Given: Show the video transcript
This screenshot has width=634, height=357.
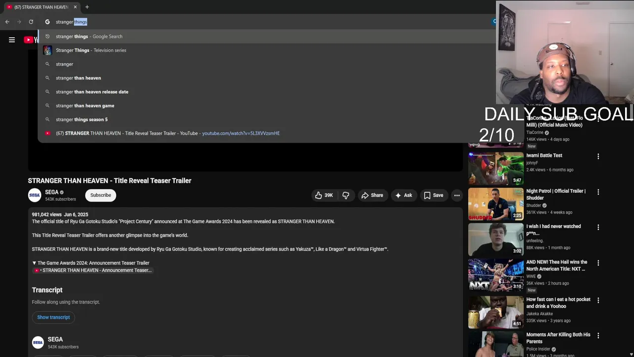Looking at the screenshot, I should tap(53, 317).
